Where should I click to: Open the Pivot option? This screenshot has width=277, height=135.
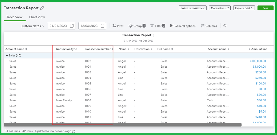click(x=118, y=26)
